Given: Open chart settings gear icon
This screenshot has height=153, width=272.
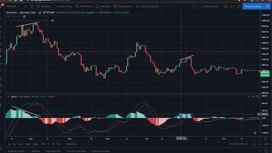Looking at the screenshot, I should point(226,6).
